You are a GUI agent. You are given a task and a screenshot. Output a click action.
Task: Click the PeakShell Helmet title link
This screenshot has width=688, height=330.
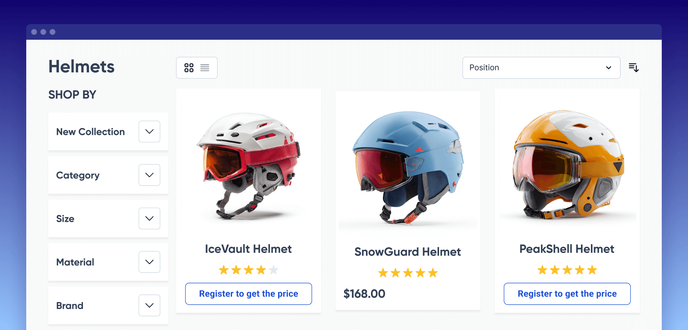click(567, 249)
